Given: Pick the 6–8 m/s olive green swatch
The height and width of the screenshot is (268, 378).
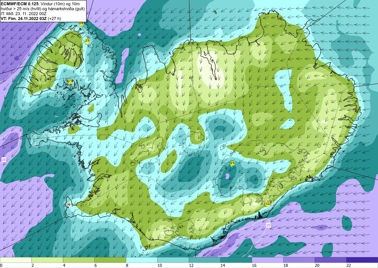Looking at the screenshot, I should tap(110, 260).
